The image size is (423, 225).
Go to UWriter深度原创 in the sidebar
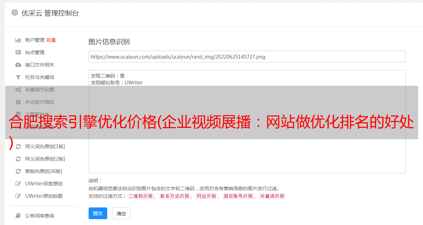click(x=44, y=184)
